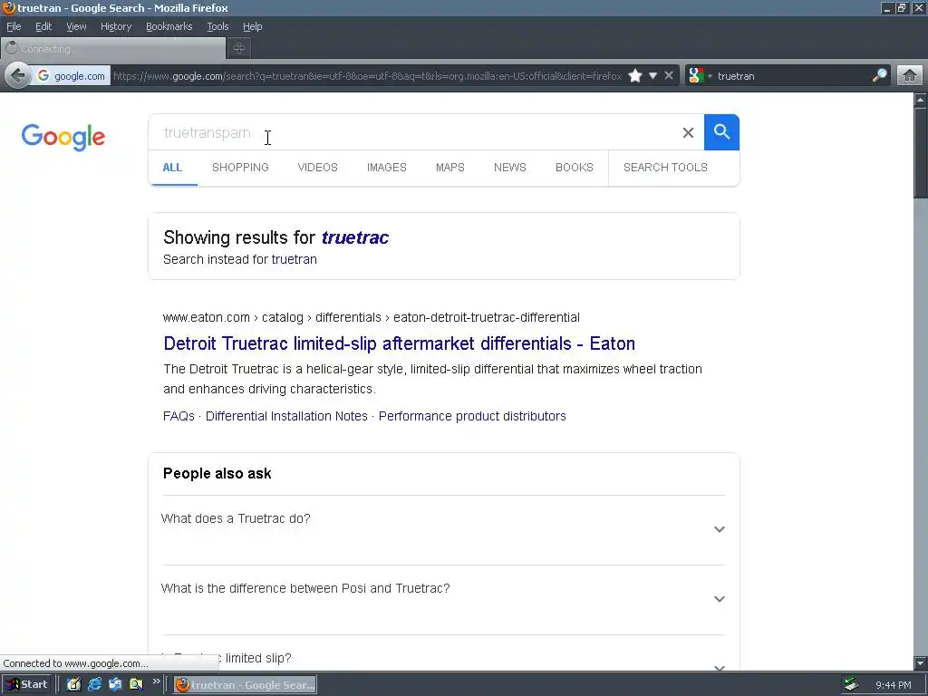Open Performance product distributors sitelink

tap(472, 416)
